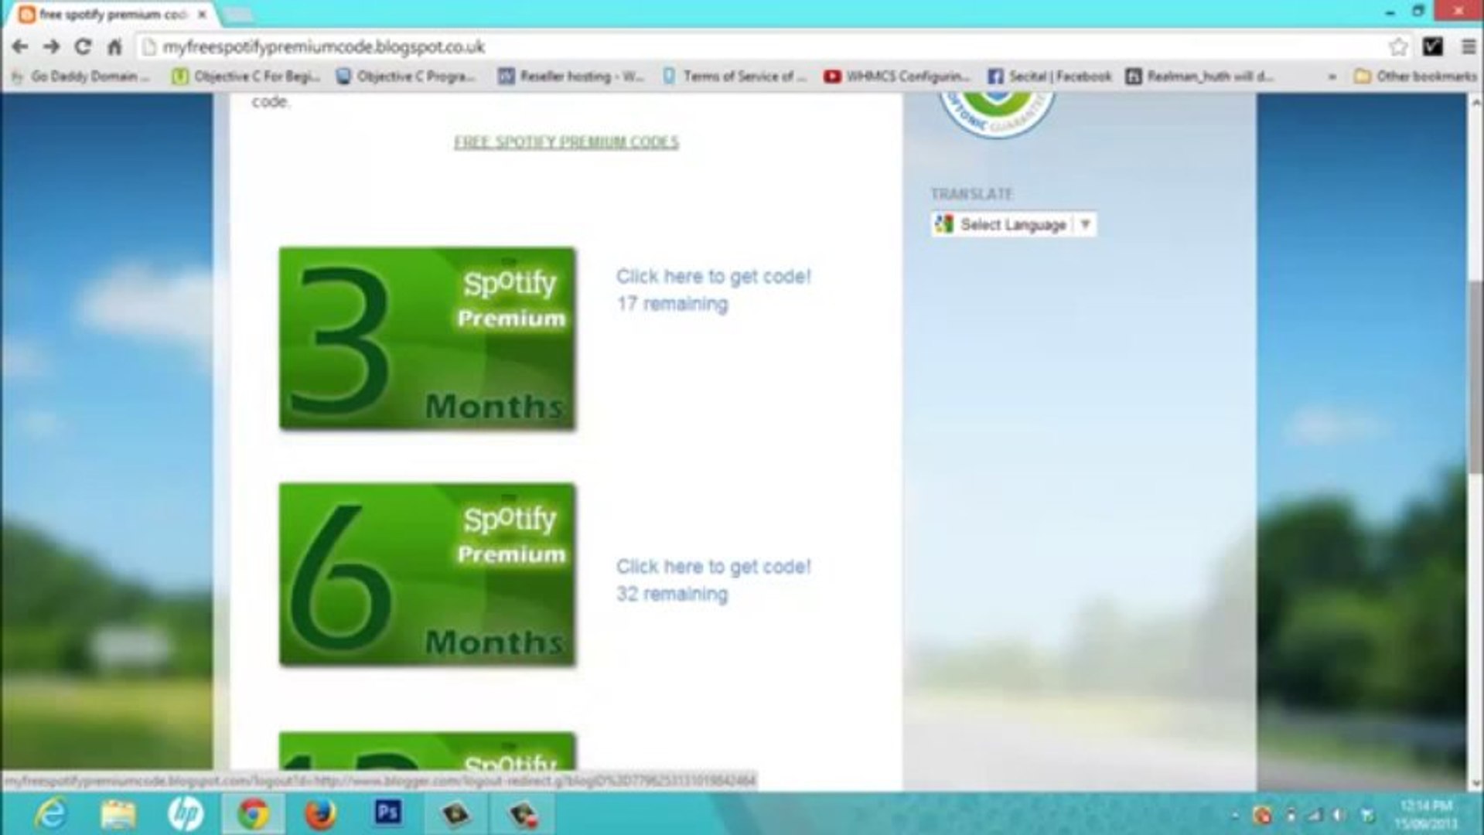This screenshot has width=1484, height=835.
Task: Click the page vertical scrollbar thumb
Action: (x=1475, y=379)
